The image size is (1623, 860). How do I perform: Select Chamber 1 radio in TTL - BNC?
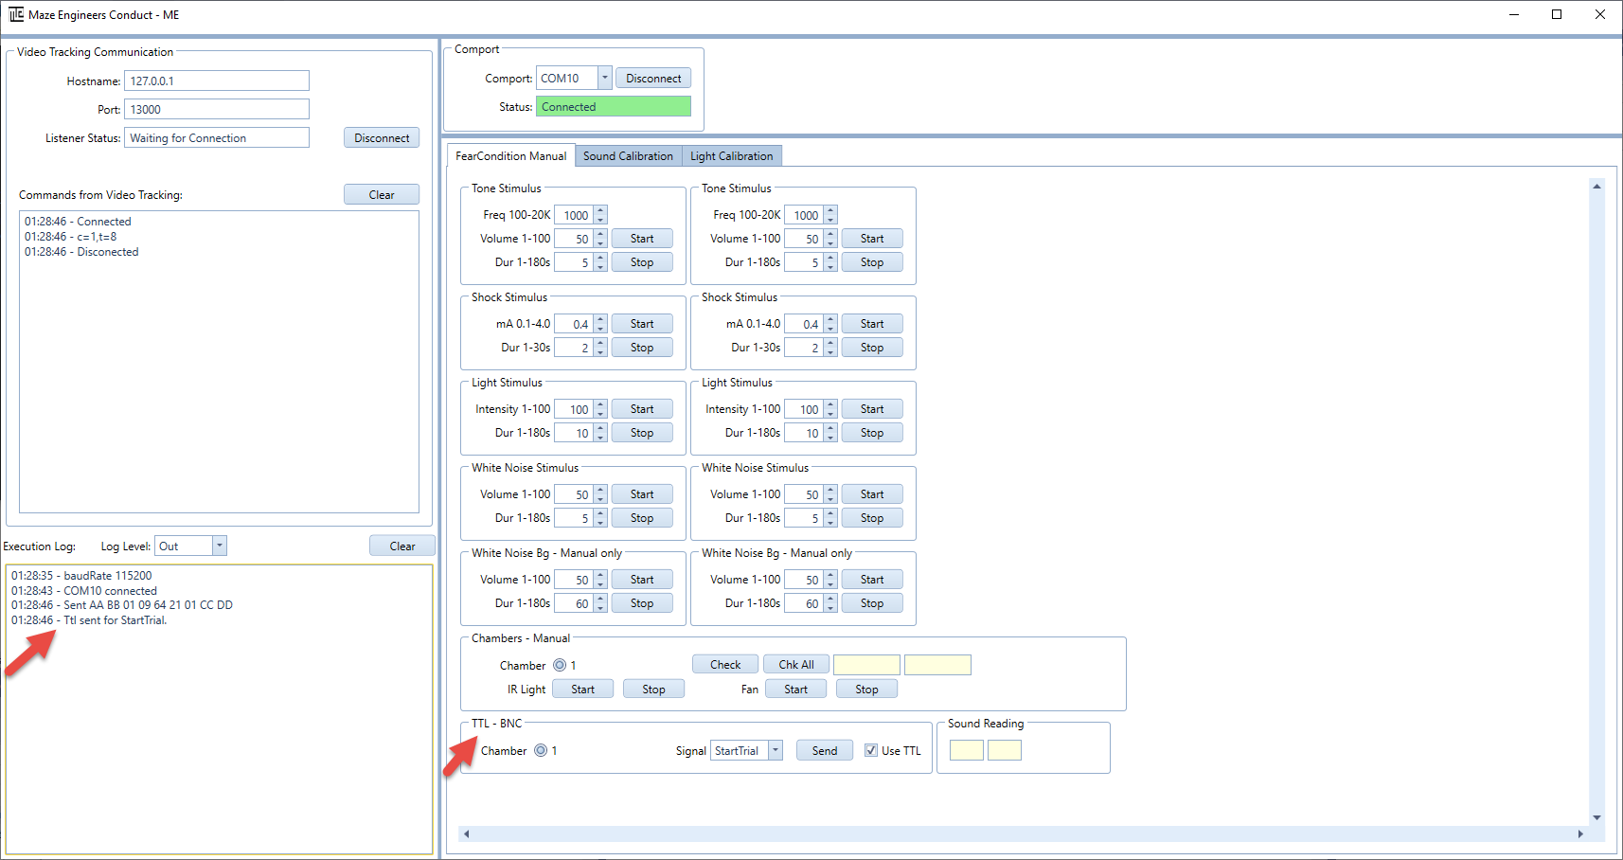(x=541, y=750)
